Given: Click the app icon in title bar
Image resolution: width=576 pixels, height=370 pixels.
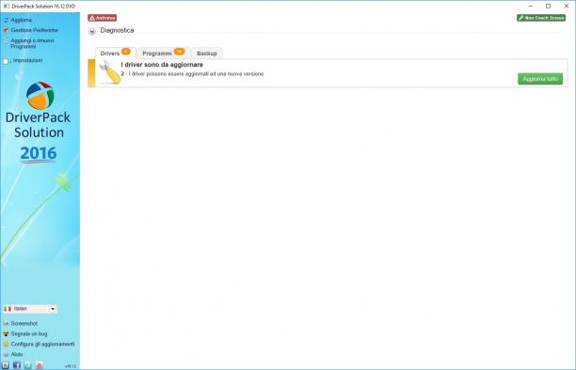Looking at the screenshot, I should [7, 7].
